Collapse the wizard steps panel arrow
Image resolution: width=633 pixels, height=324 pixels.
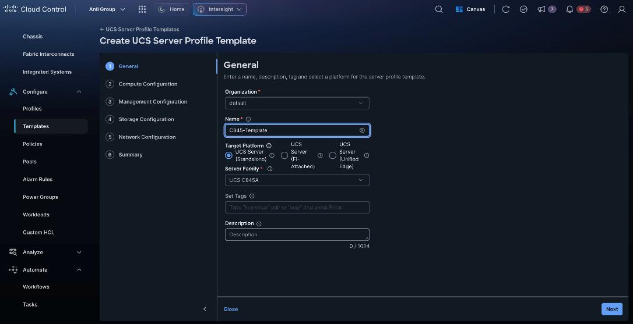pyautogui.click(x=205, y=309)
